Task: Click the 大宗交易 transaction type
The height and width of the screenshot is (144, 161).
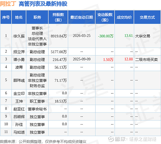Action: pyautogui.click(x=143, y=36)
